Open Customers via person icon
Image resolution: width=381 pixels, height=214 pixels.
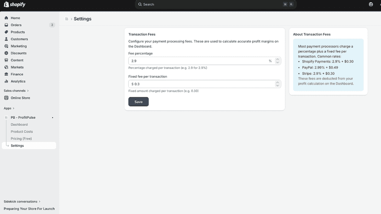pos(6,39)
